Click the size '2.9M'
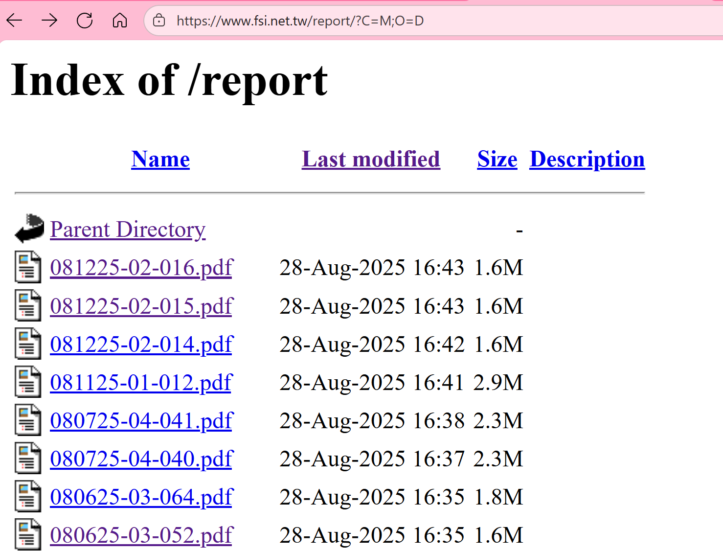Screen dimensions: 723x552 pyautogui.click(x=498, y=383)
